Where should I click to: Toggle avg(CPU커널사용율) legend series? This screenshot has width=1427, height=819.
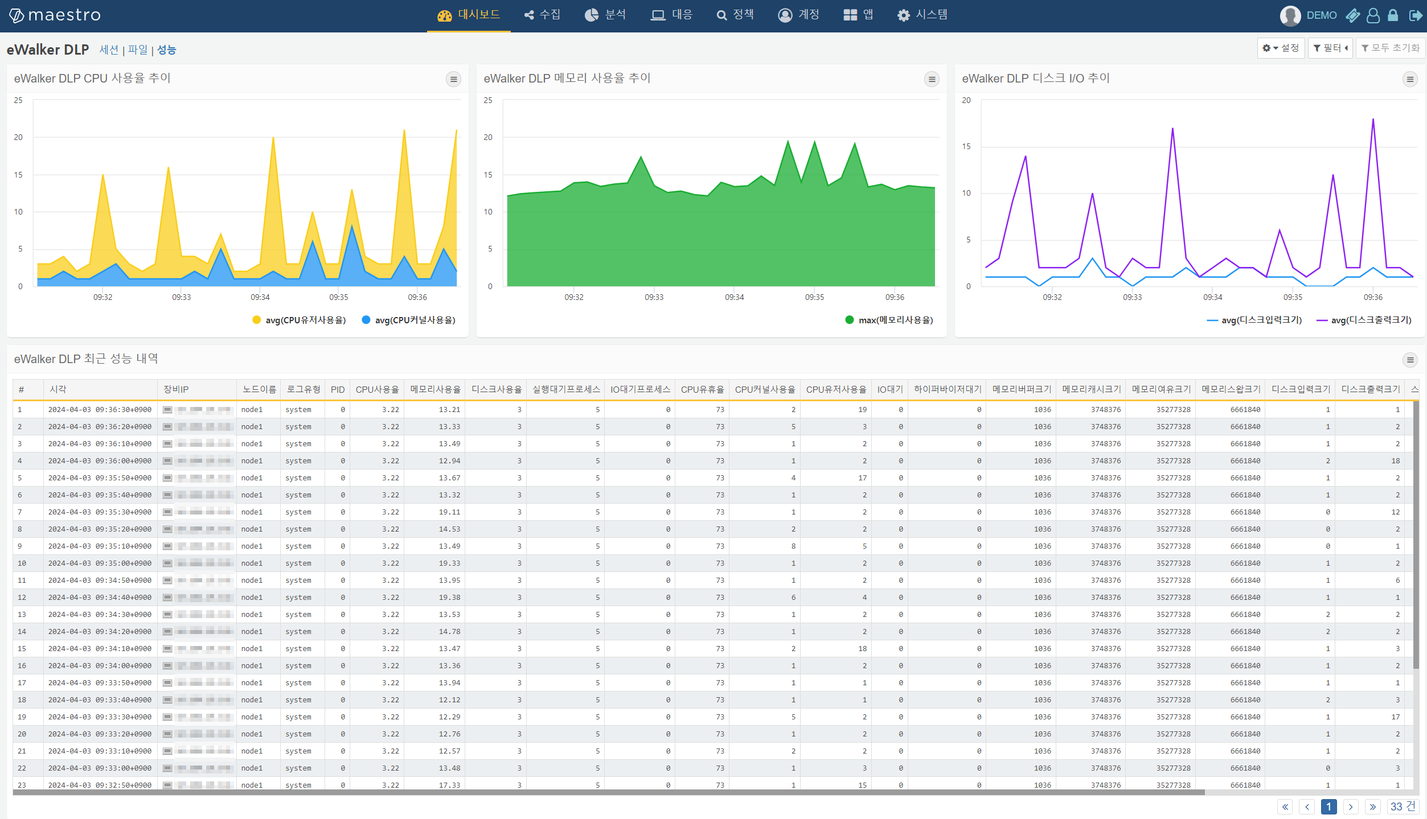[x=409, y=320]
